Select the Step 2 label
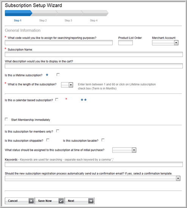This screenshot has height=208, width=187. click(43, 20)
